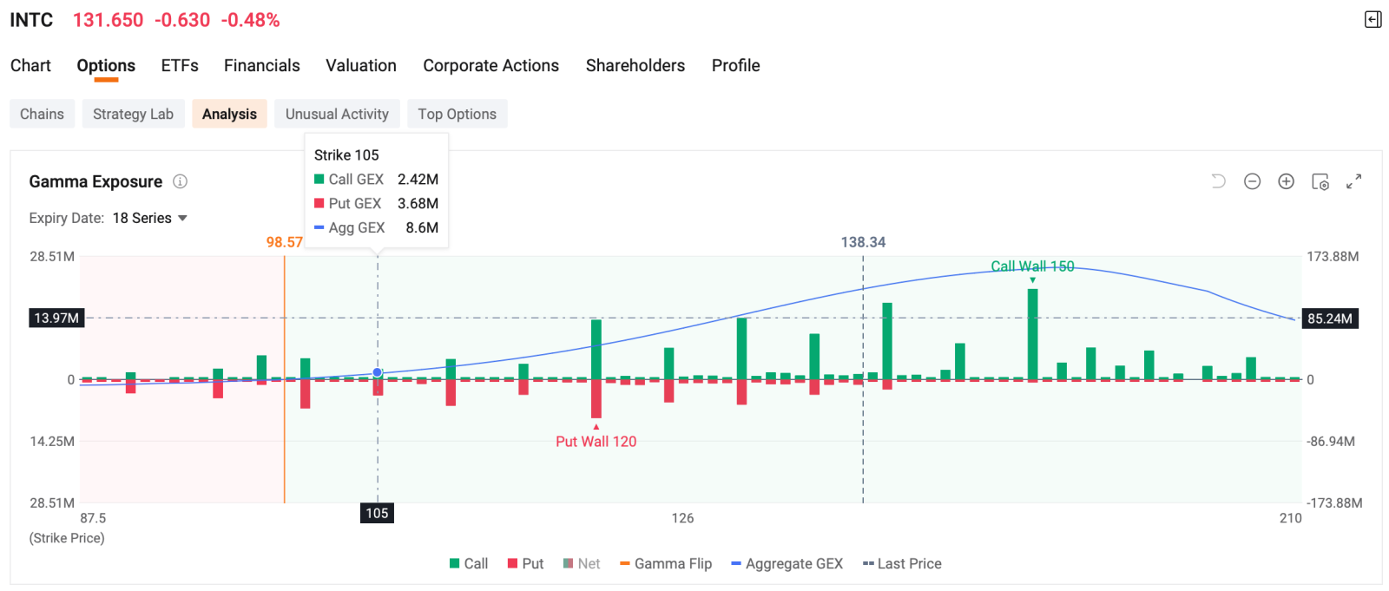
Task: Open the Chart tab
Action: [30, 66]
